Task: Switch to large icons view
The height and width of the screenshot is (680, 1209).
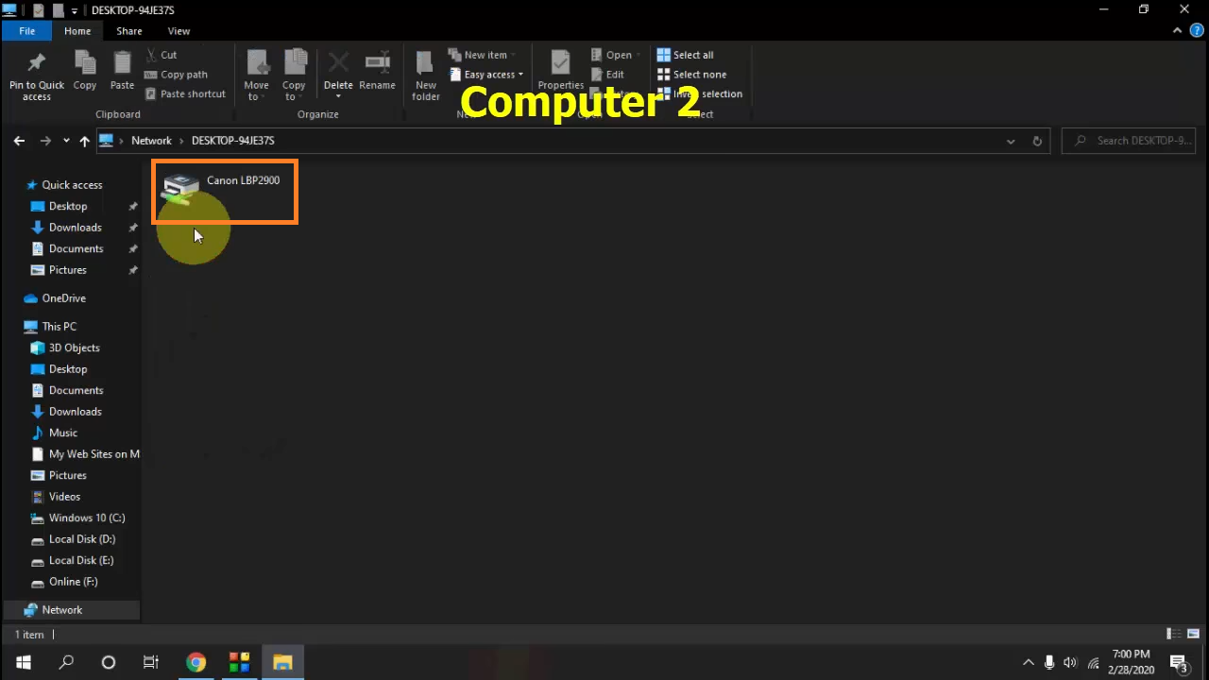Action: point(1193,635)
